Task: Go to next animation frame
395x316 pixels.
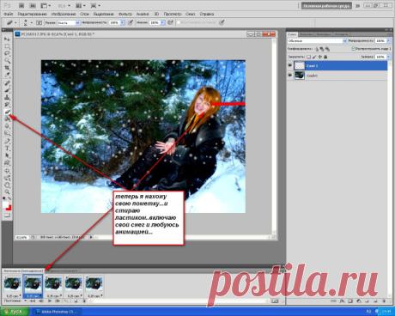Action: pyautogui.click(x=58, y=301)
